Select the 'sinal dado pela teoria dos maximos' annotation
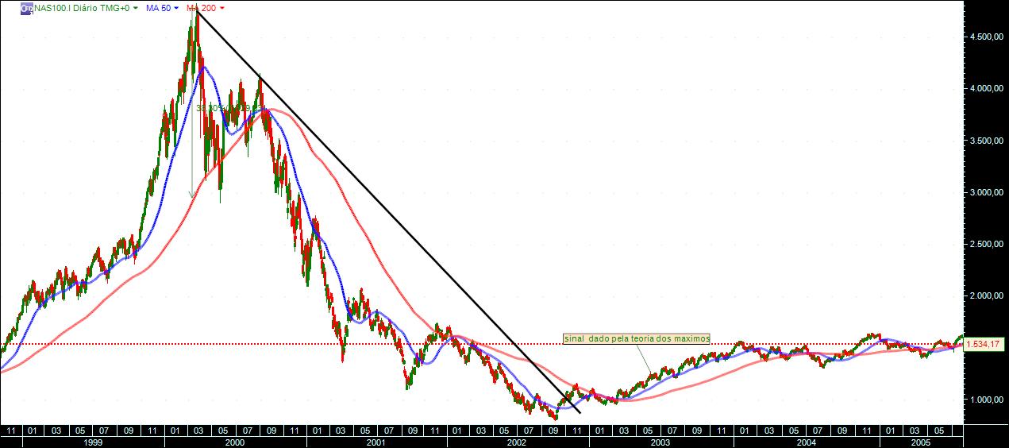Screen dimensions: 1009x448 pos(636,338)
